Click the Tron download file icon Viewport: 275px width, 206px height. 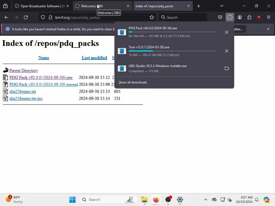click(x=122, y=51)
